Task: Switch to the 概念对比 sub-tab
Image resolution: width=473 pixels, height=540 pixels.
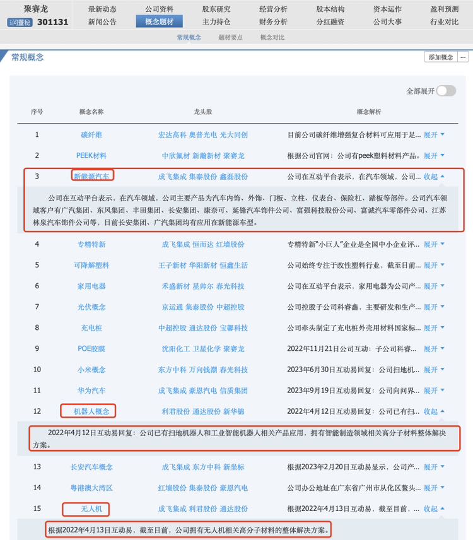Action: click(272, 37)
